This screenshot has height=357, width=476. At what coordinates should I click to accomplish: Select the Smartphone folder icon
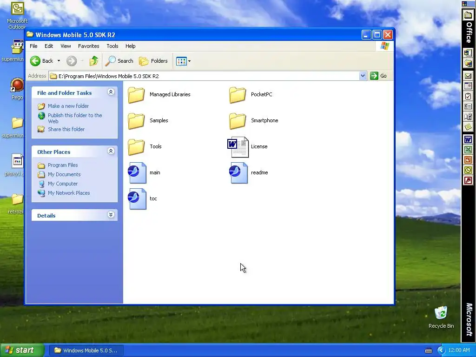pos(238,121)
